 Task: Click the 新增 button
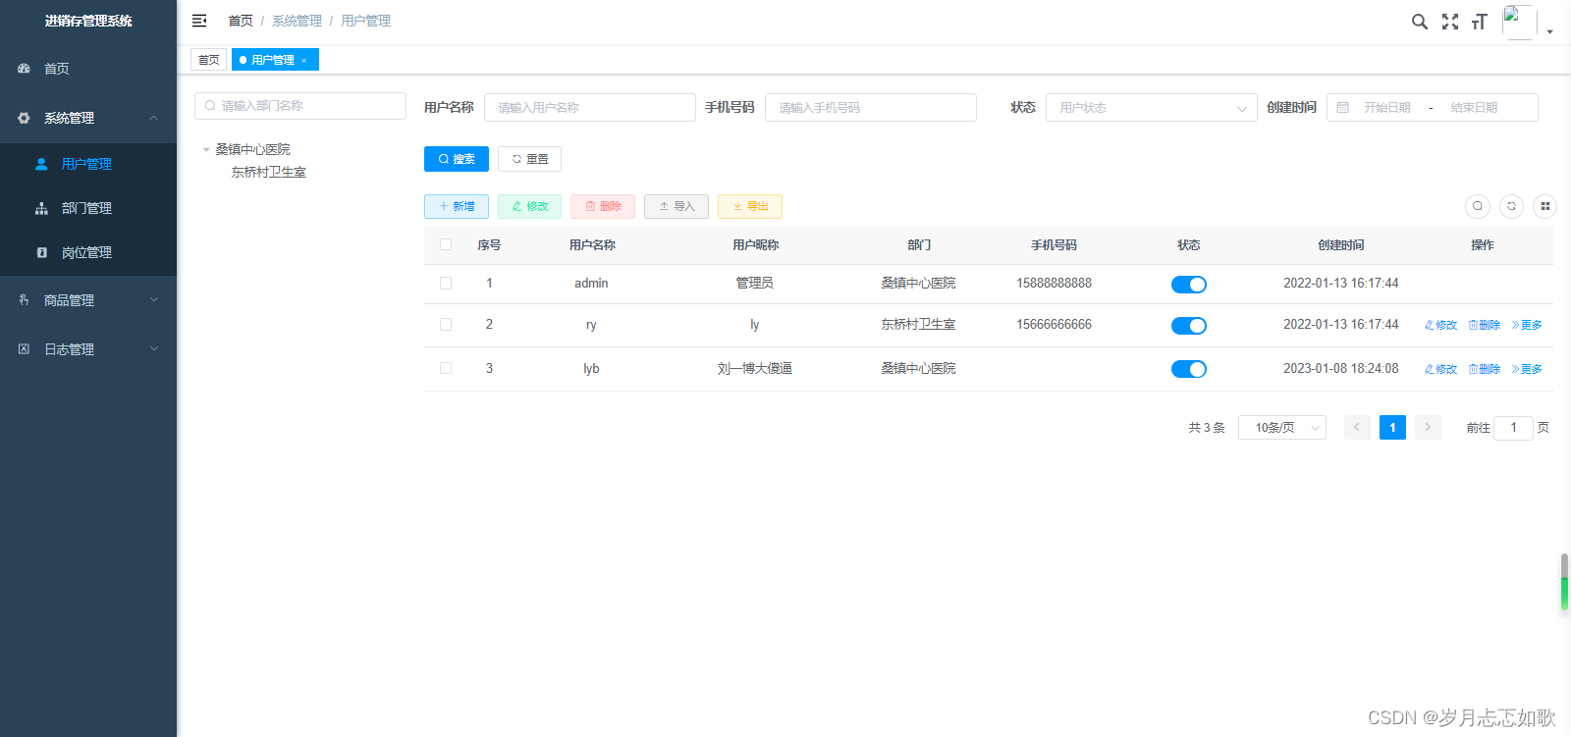tap(457, 206)
